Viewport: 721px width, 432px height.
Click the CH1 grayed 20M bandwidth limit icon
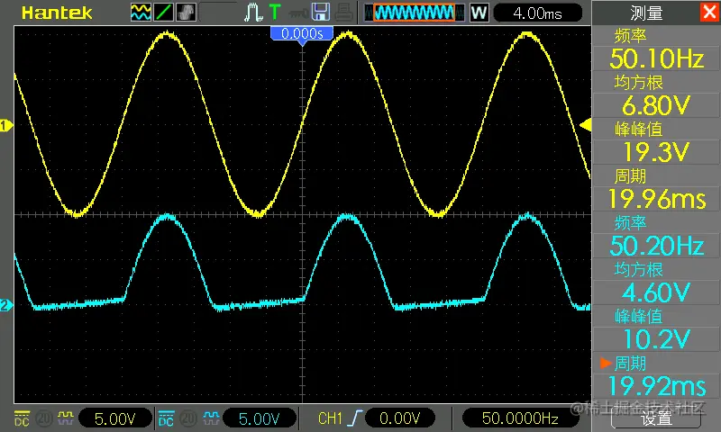[43, 418]
